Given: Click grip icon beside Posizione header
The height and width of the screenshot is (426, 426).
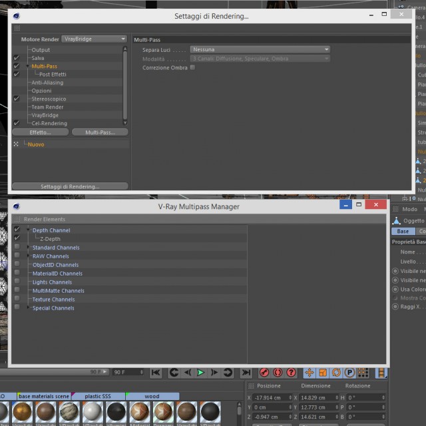Looking at the screenshot, I should coord(251,386).
